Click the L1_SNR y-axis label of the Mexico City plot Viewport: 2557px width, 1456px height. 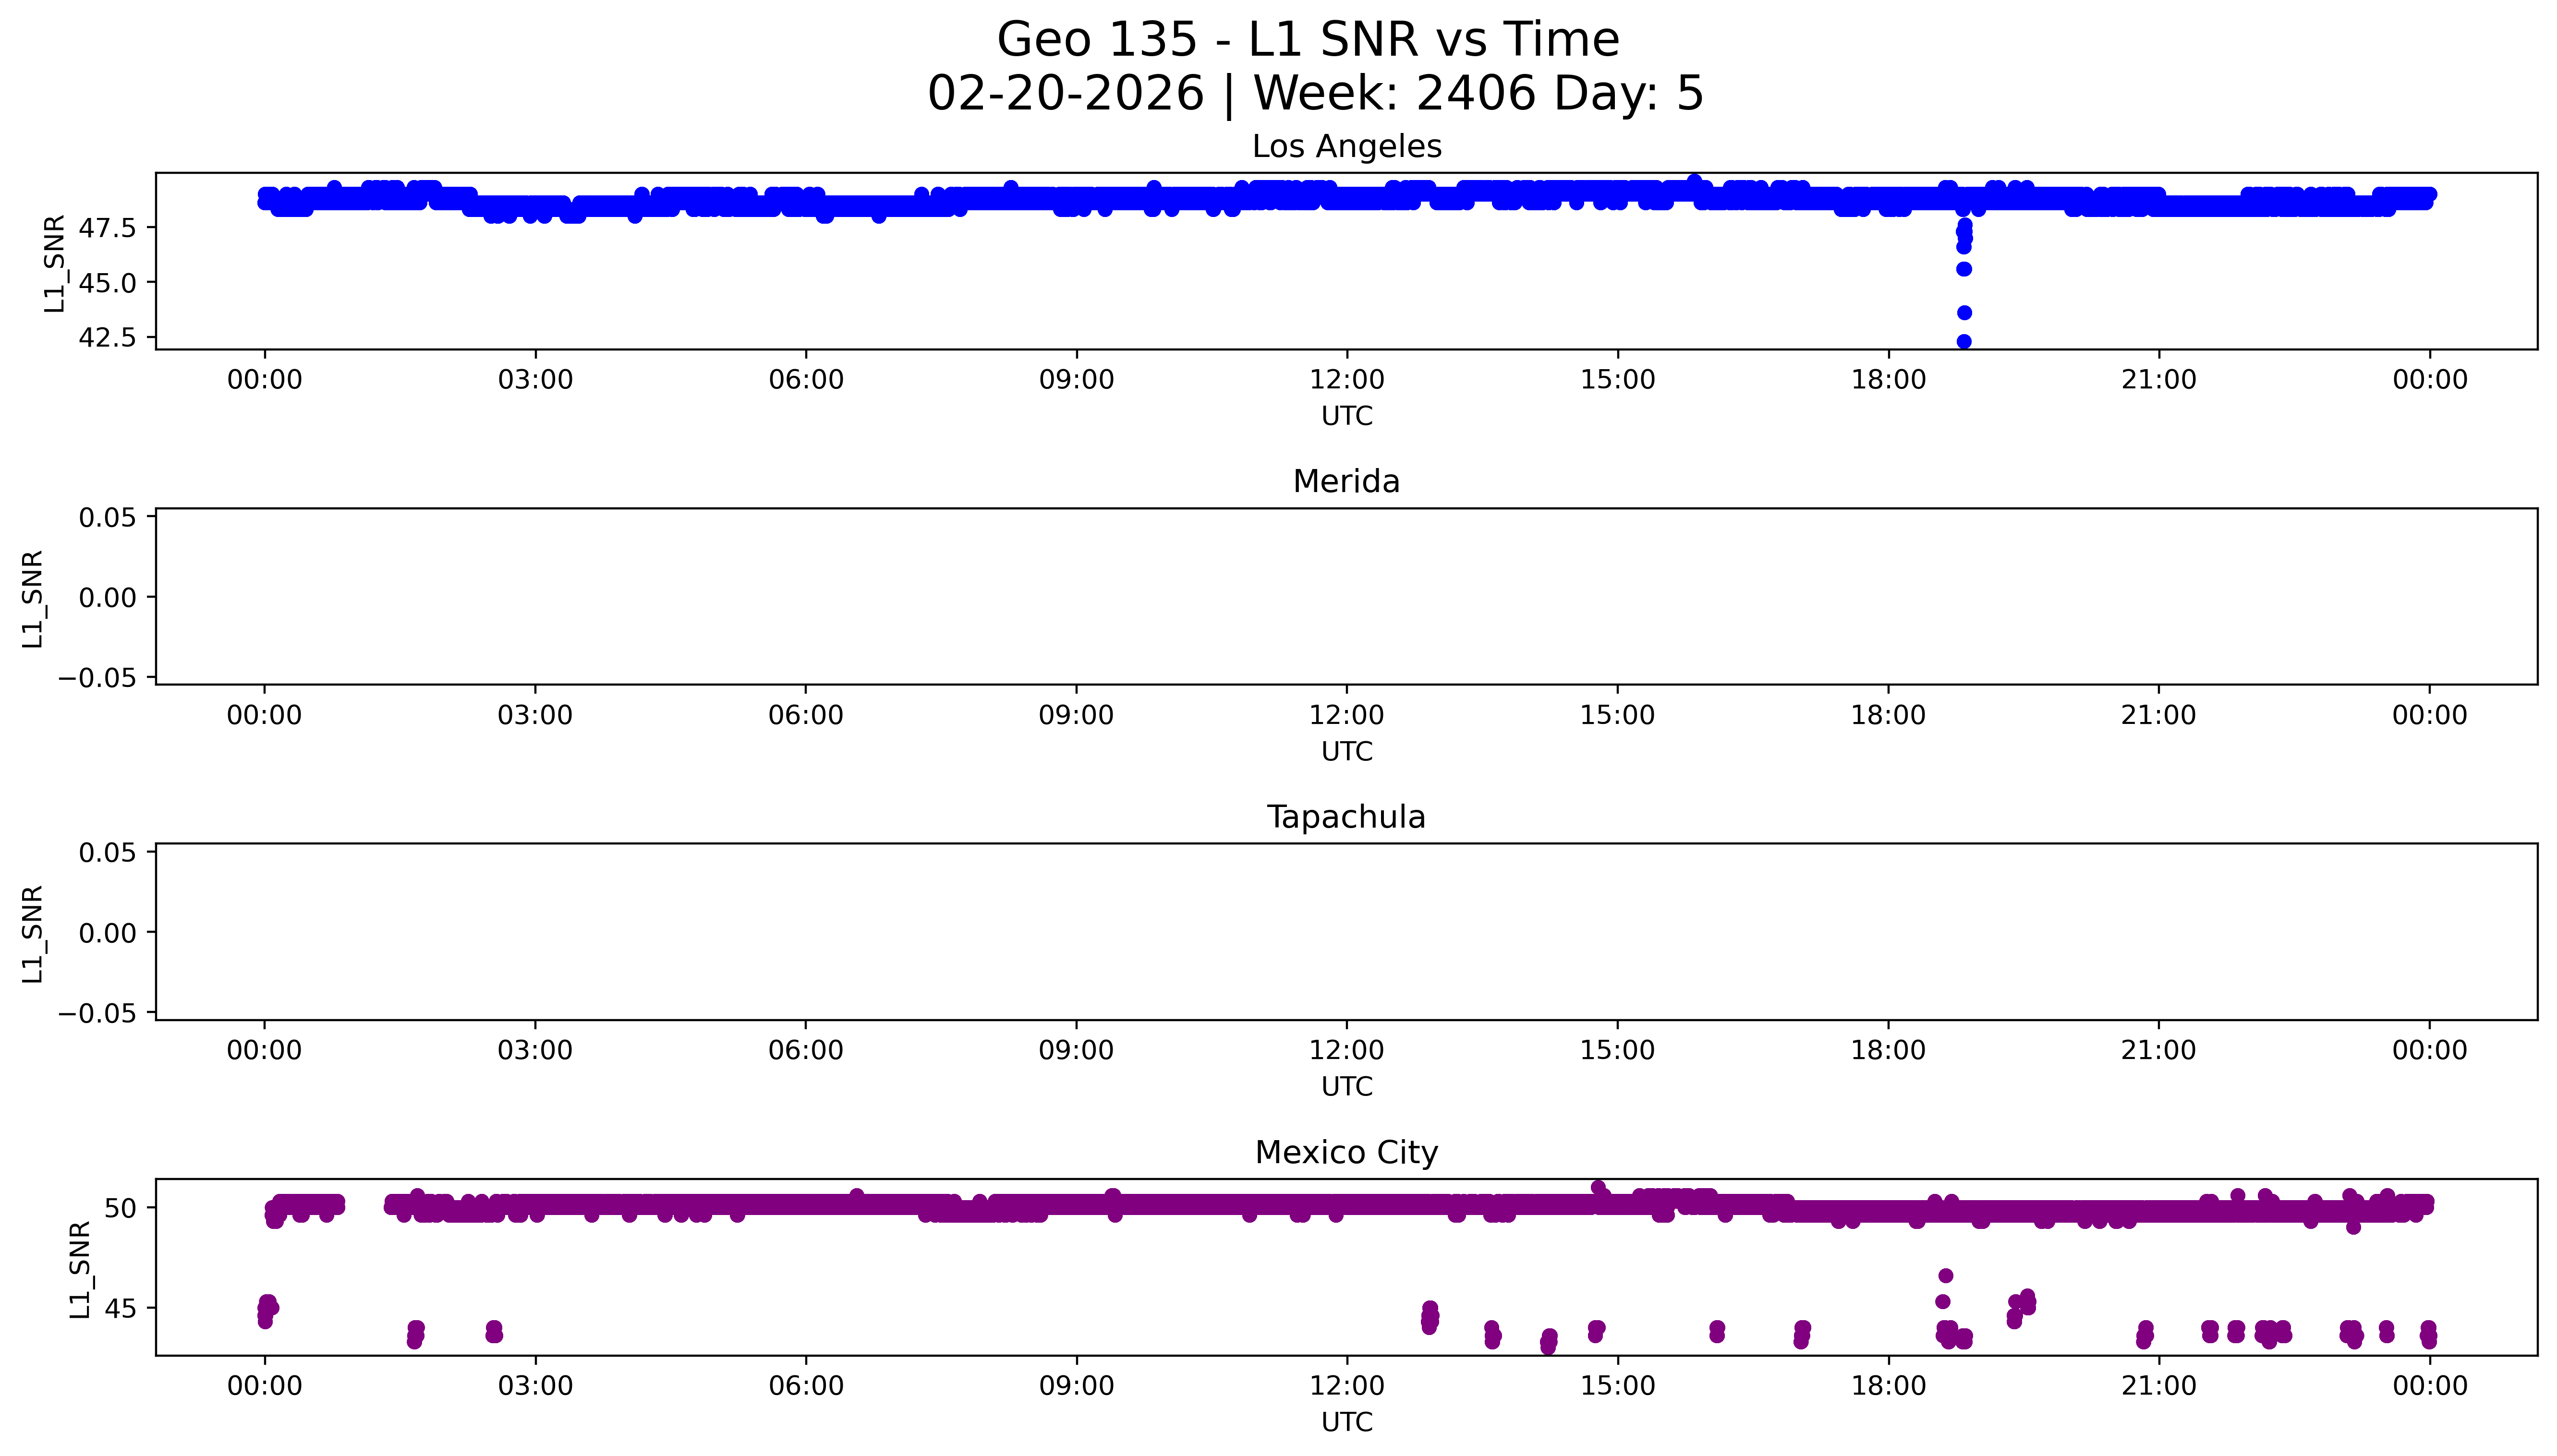tap(81, 1270)
